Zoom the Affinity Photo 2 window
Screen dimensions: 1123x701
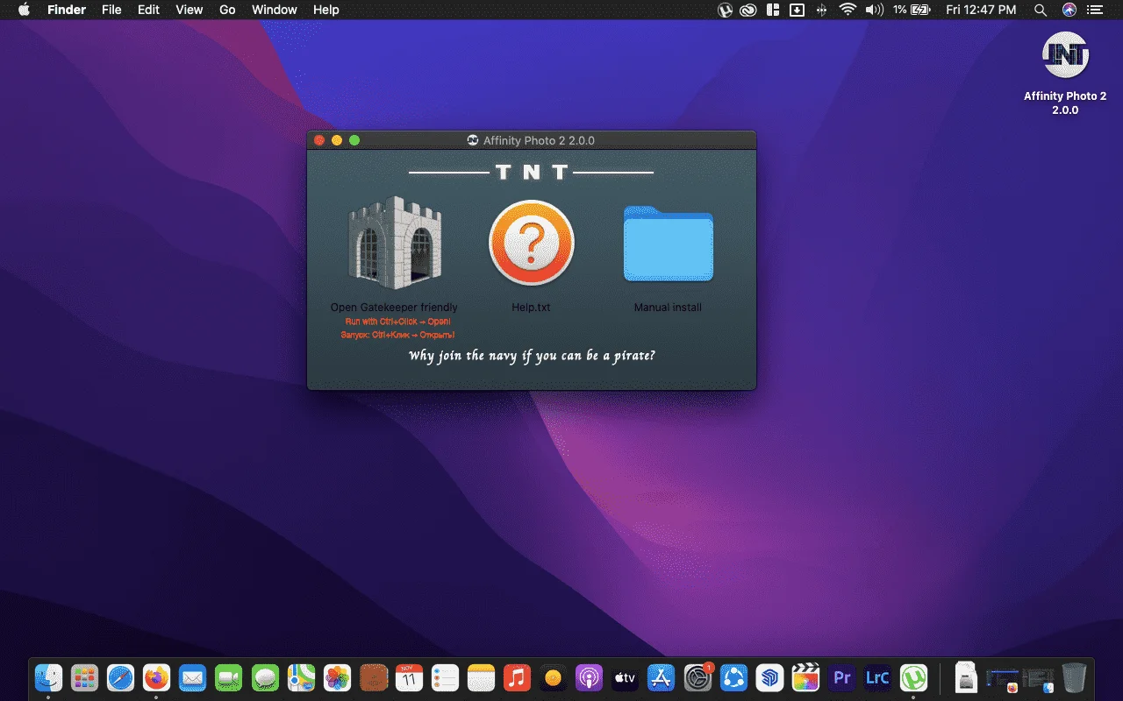point(354,140)
